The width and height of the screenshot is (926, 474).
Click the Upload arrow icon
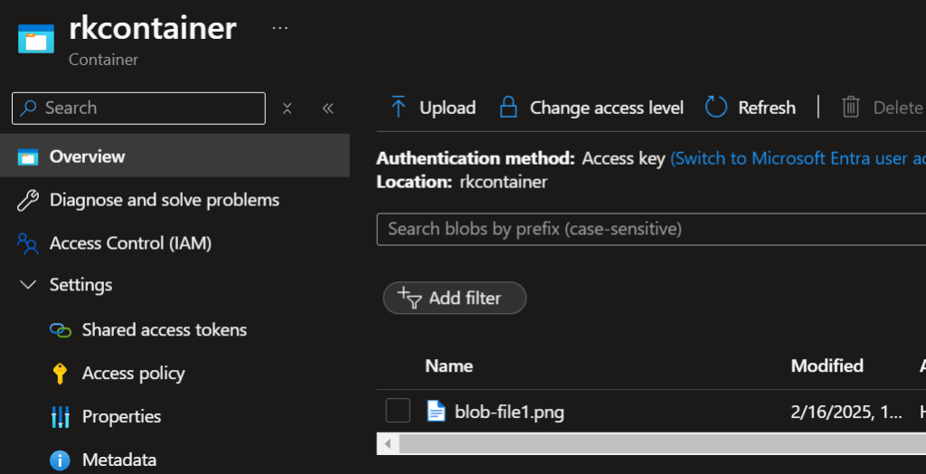398,108
